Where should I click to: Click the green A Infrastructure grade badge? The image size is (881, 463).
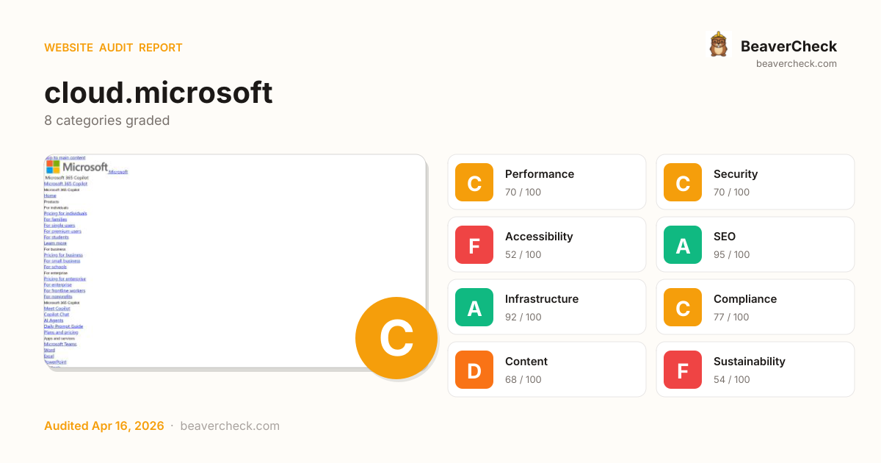474,307
